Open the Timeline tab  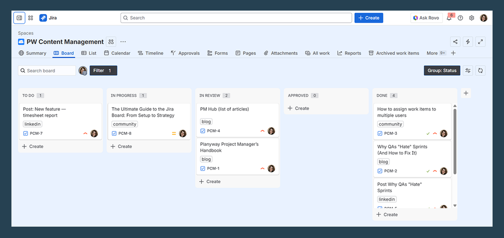pyautogui.click(x=150, y=53)
